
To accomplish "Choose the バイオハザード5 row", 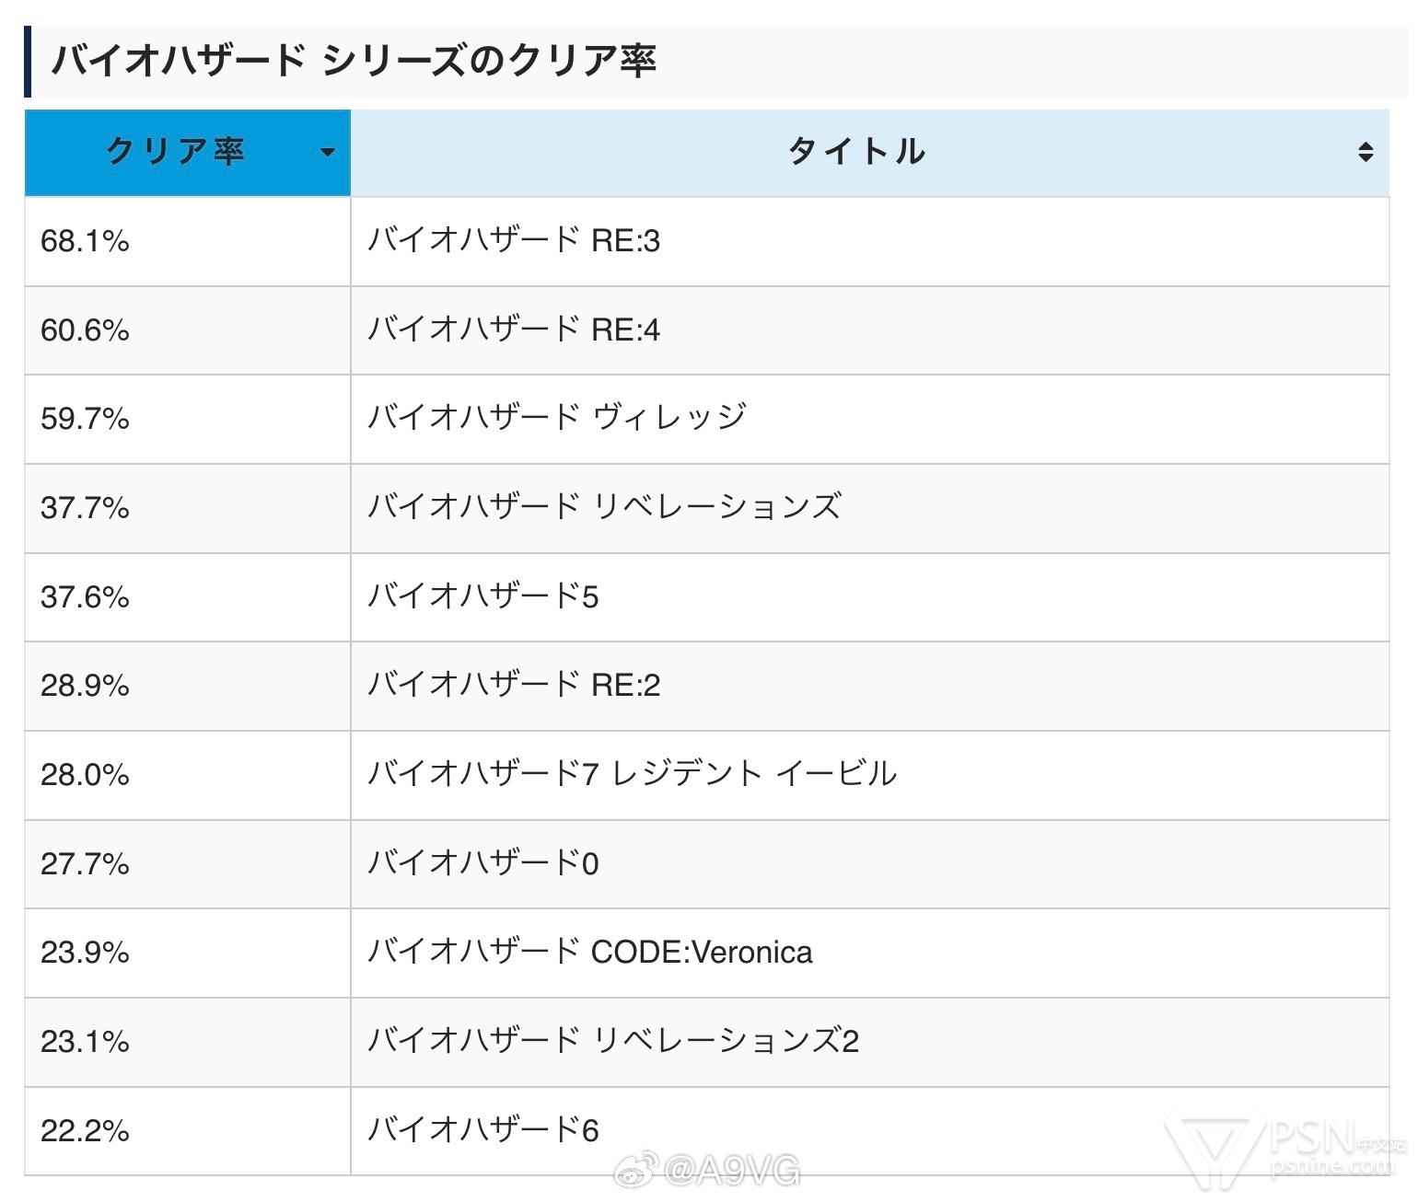I will coord(706,596).
